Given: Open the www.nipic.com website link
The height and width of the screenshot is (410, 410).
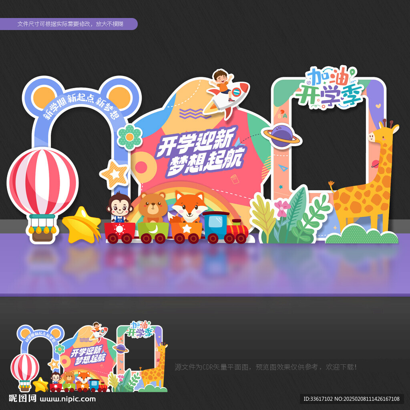Looking at the screenshot, I should pos(68,399).
